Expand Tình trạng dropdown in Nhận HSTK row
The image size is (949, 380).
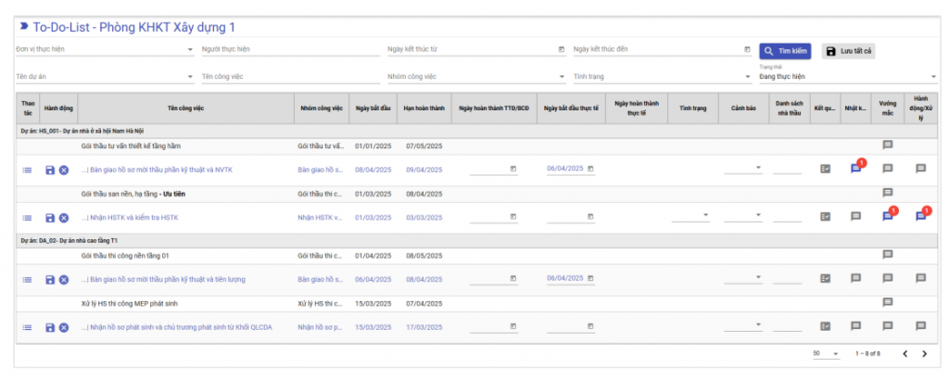705,215
